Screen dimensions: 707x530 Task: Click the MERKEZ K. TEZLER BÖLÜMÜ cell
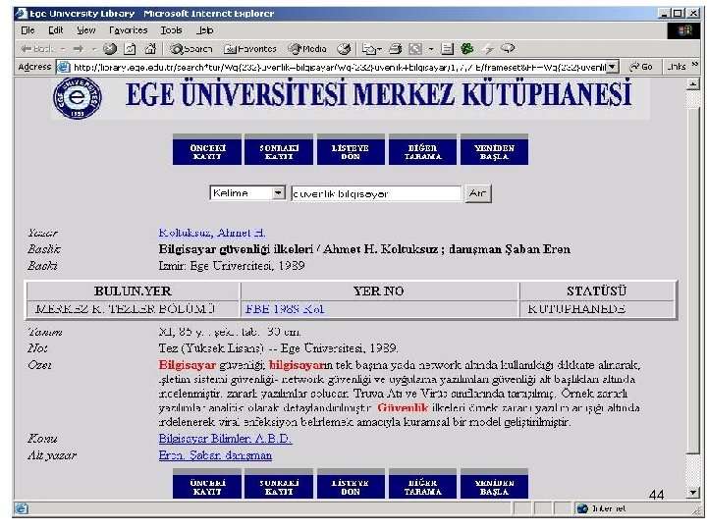click(x=133, y=309)
